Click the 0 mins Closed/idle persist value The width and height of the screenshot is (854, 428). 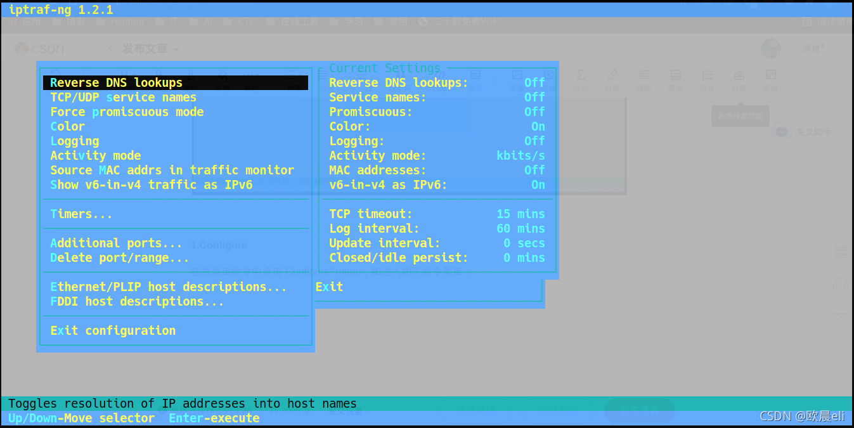click(x=524, y=257)
